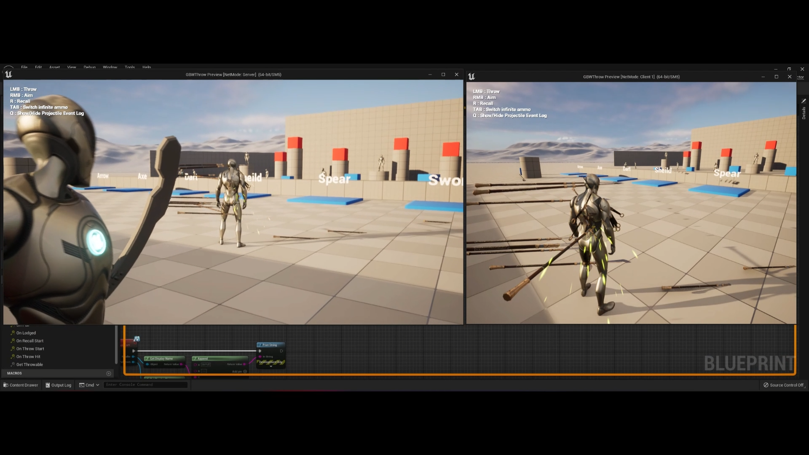The image size is (809, 455).
Task: Select the On Throw Hit function
Action: pyautogui.click(x=28, y=357)
